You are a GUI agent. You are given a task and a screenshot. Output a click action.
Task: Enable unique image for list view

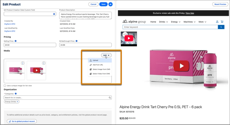[x=5, y=86]
